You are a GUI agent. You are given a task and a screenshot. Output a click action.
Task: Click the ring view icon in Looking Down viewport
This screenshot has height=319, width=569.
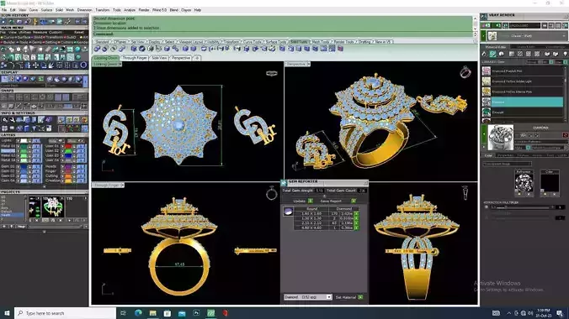tap(271, 74)
